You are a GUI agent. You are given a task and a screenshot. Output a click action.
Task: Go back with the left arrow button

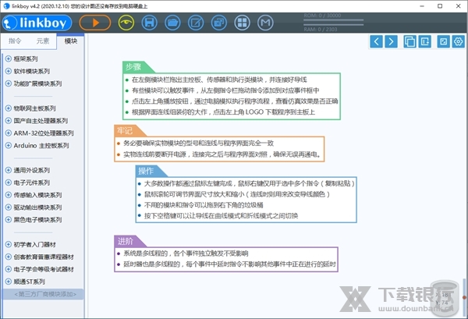[x=376, y=41]
